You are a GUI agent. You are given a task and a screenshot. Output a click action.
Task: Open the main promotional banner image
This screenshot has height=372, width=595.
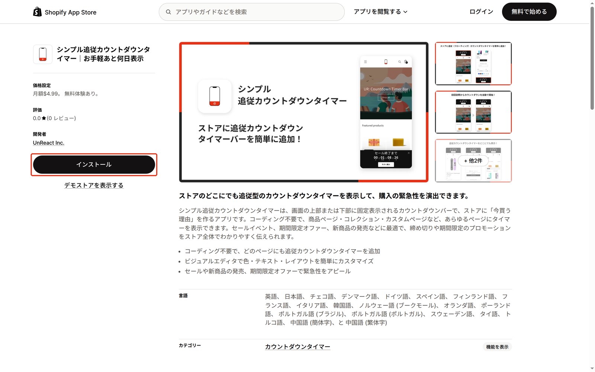304,112
